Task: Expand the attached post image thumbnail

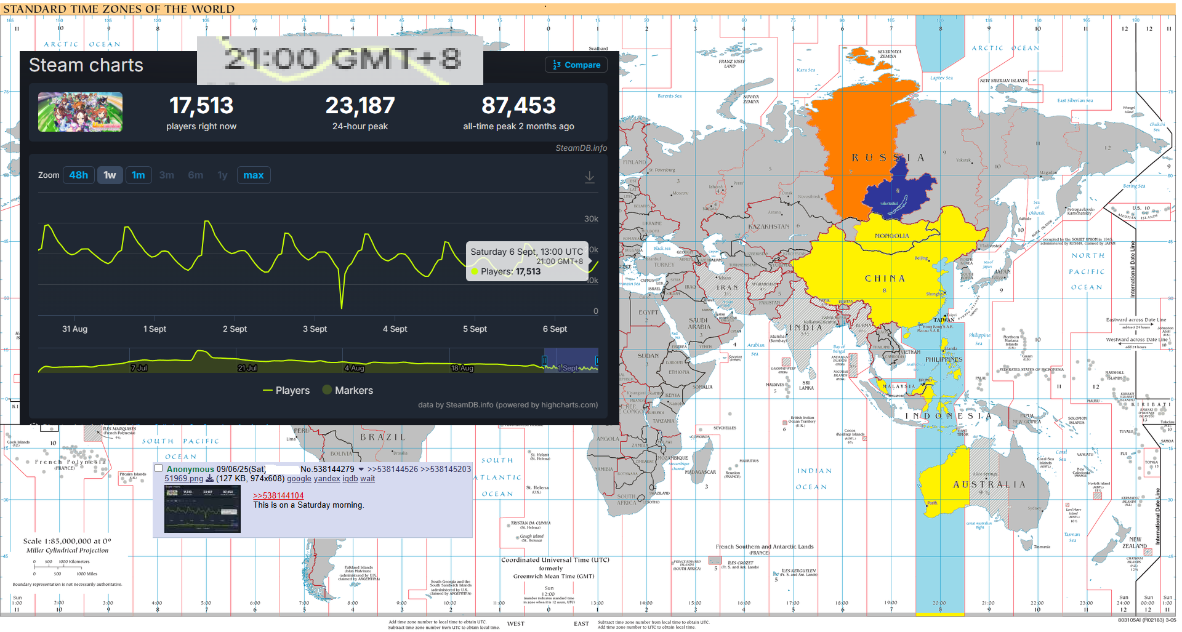Action: tap(203, 508)
